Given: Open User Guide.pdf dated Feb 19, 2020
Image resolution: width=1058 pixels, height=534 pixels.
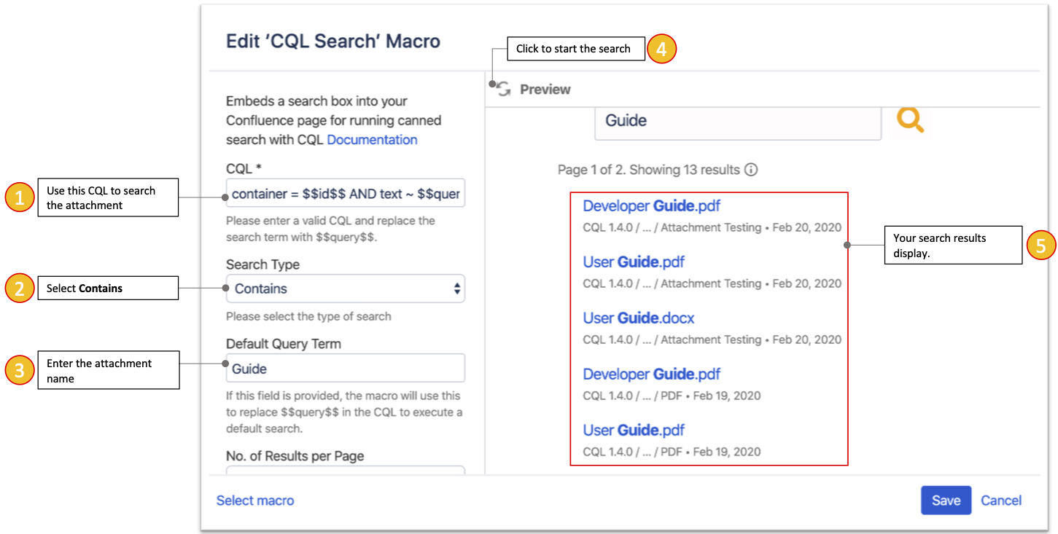Looking at the screenshot, I should point(633,431).
